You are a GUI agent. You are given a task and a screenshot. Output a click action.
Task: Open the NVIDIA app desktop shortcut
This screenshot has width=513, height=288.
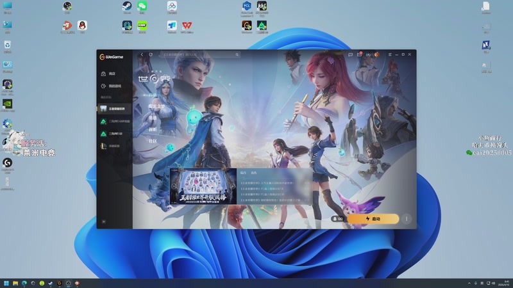click(7, 104)
